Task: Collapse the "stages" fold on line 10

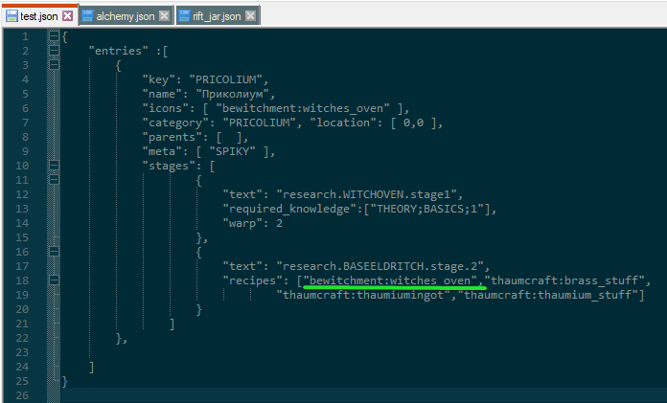Action: click(x=54, y=166)
